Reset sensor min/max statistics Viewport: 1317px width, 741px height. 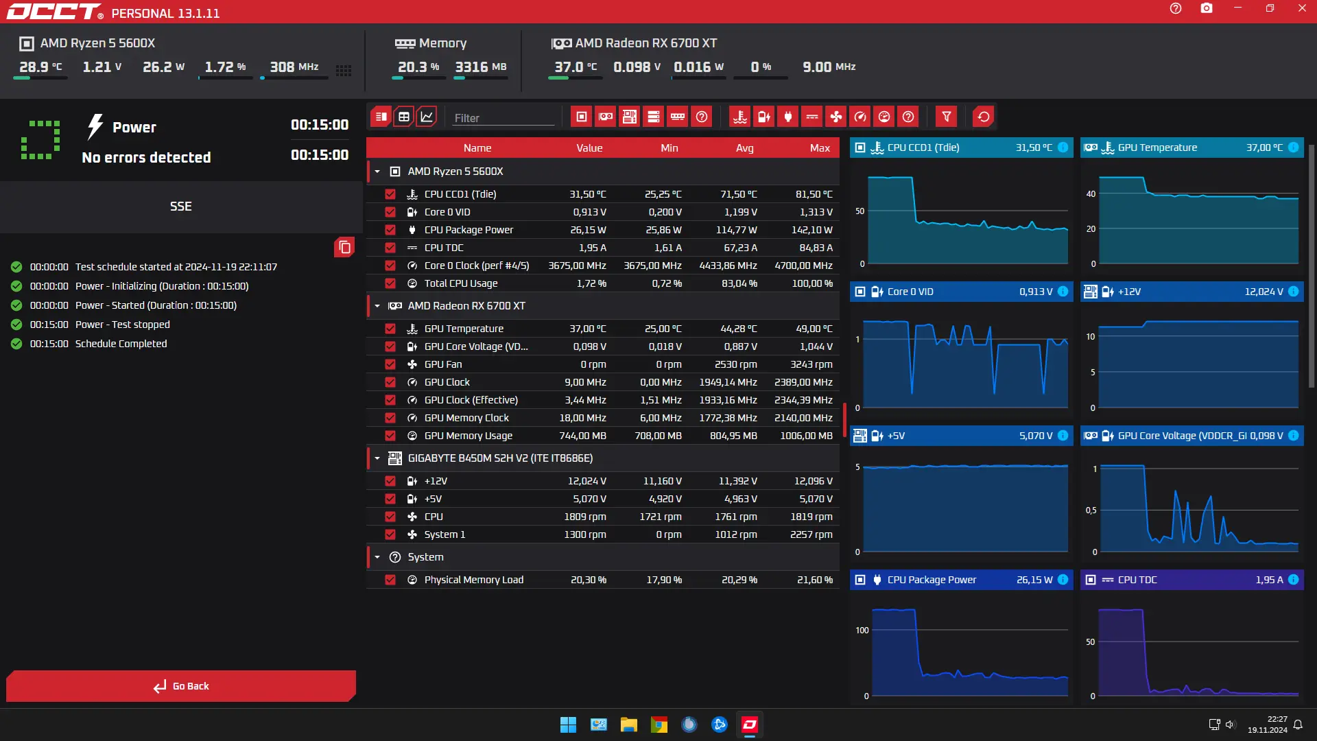pos(984,117)
